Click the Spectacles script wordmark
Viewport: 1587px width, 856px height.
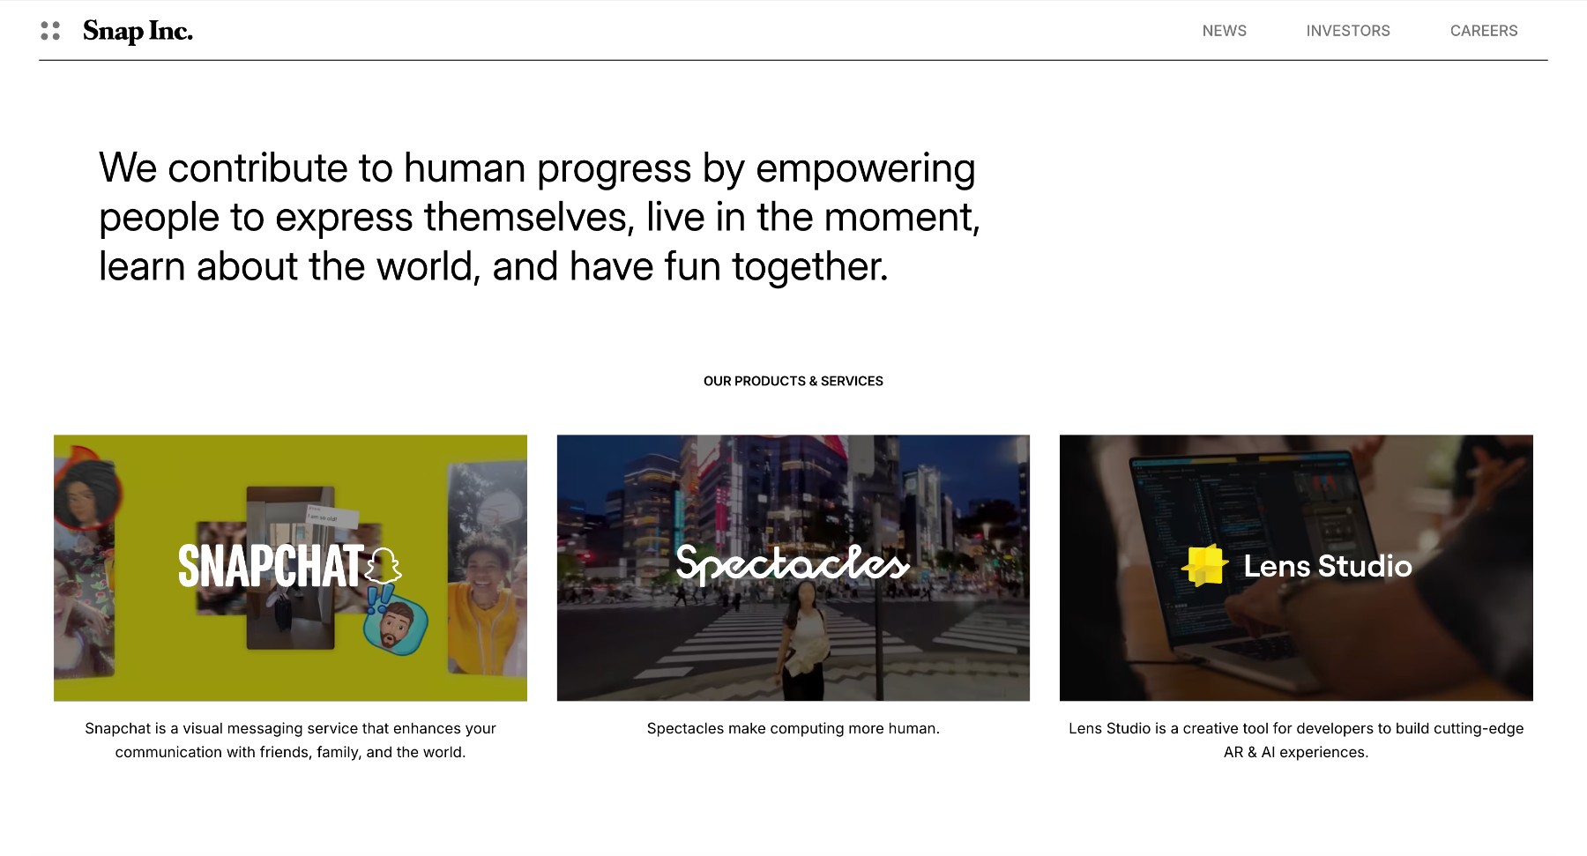[x=792, y=564]
